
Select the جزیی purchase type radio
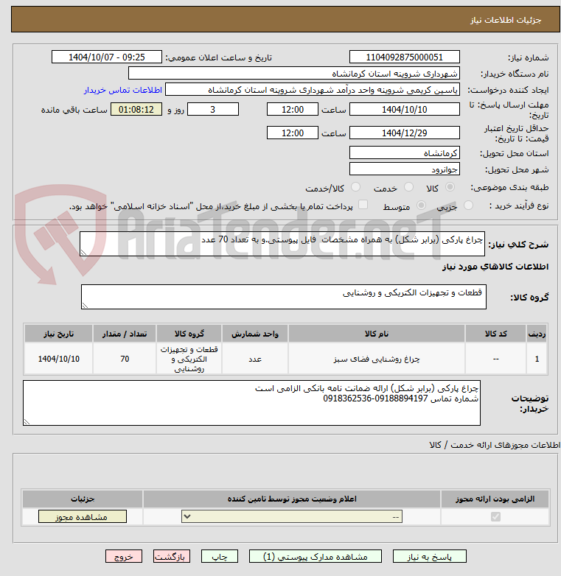point(468,206)
